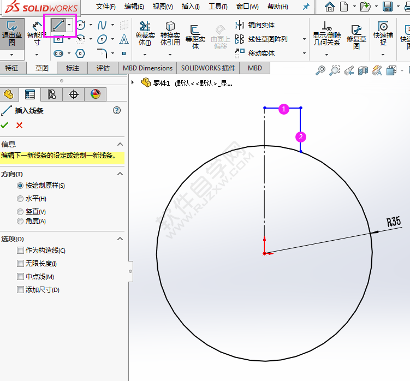Open the Insert (插入) menu
The width and height of the screenshot is (410, 381).
tap(191, 7)
